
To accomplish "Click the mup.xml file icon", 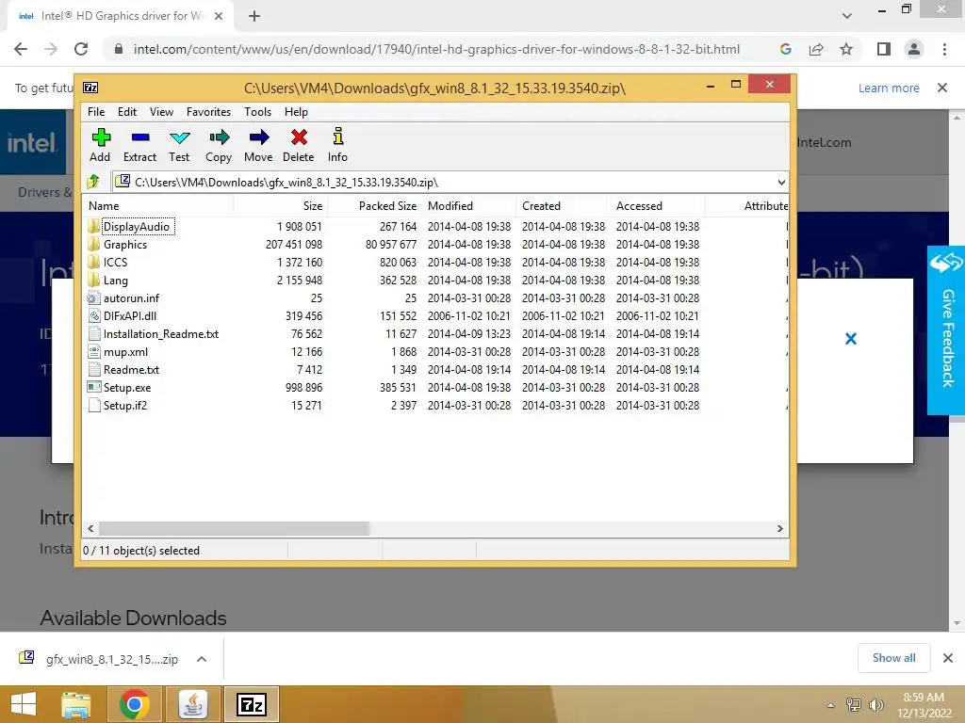I will click(93, 352).
